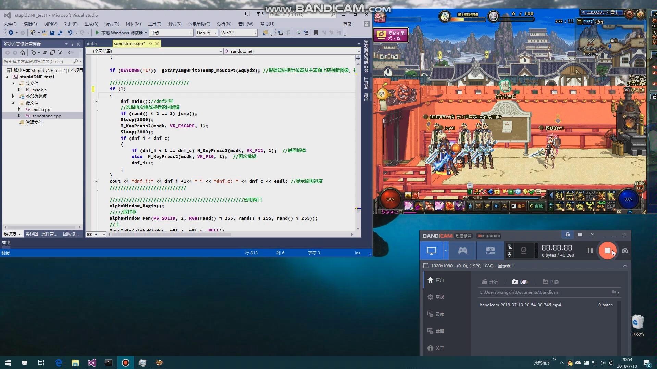
Task: Open the Bandicam output folder icon
Action: point(580,234)
